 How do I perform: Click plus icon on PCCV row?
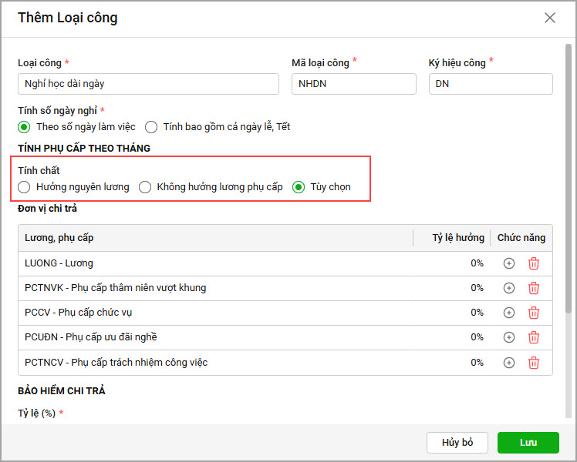tap(509, 313)
